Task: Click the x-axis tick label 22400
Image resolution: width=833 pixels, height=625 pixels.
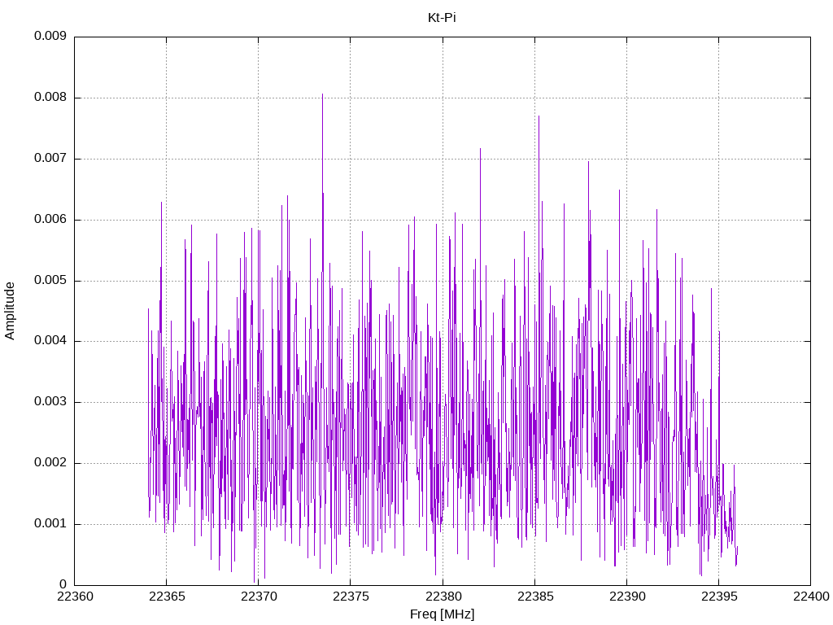Action: 811,597
